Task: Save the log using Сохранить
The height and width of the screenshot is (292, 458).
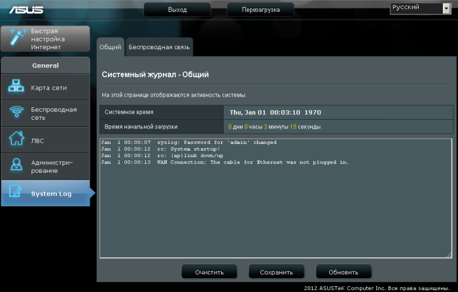Action: point(275,272)
